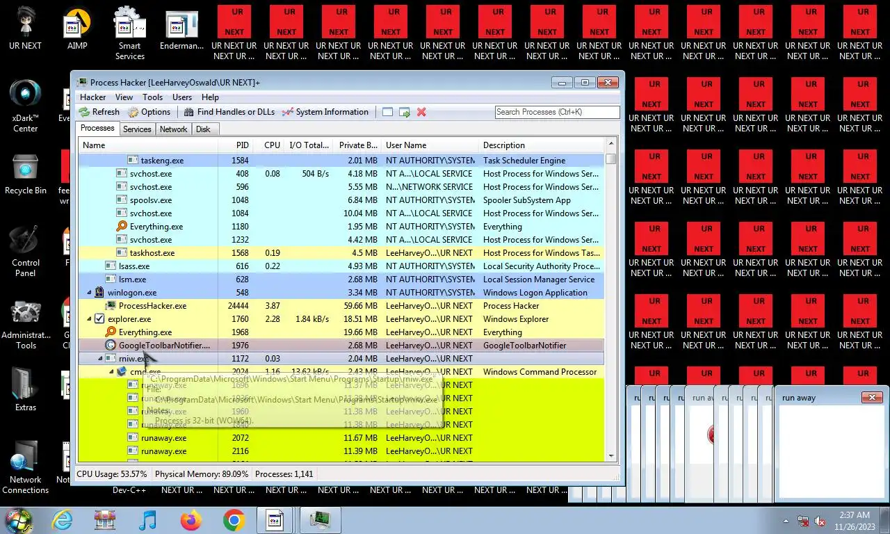Open Administrative Tools desktop icon
This screenshot has height=534, width=890.
pyautogui.click(x=26, y=323)
